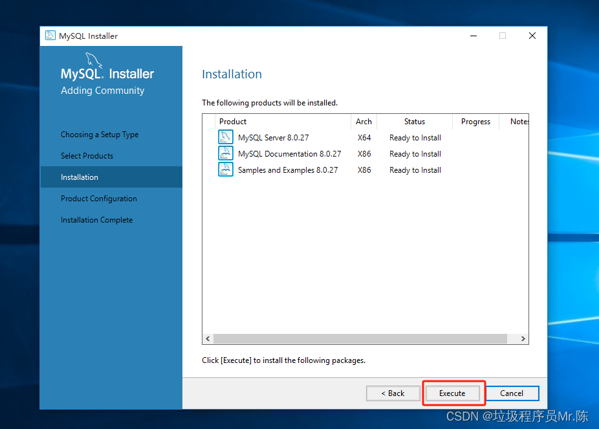Open Select Products step

coord(87,156)
